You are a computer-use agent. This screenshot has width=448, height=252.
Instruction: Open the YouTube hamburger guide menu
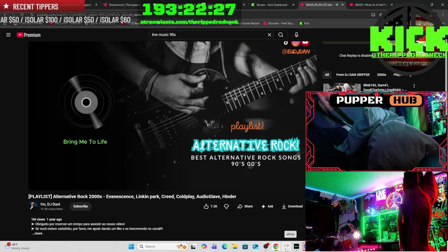point(8,35)
